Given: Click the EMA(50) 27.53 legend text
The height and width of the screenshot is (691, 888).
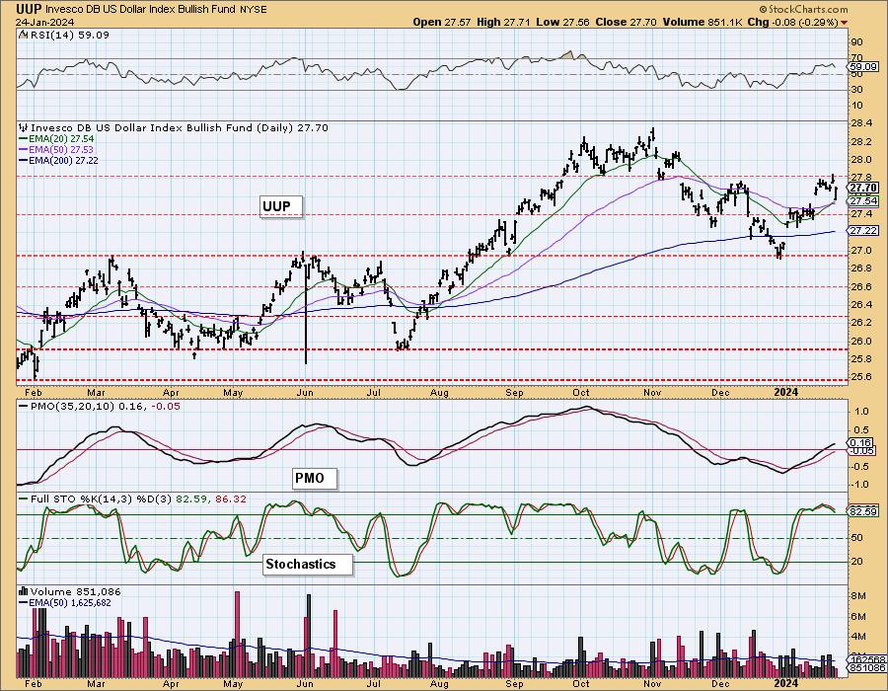Looking at the screenshot, I should point(62,149).
